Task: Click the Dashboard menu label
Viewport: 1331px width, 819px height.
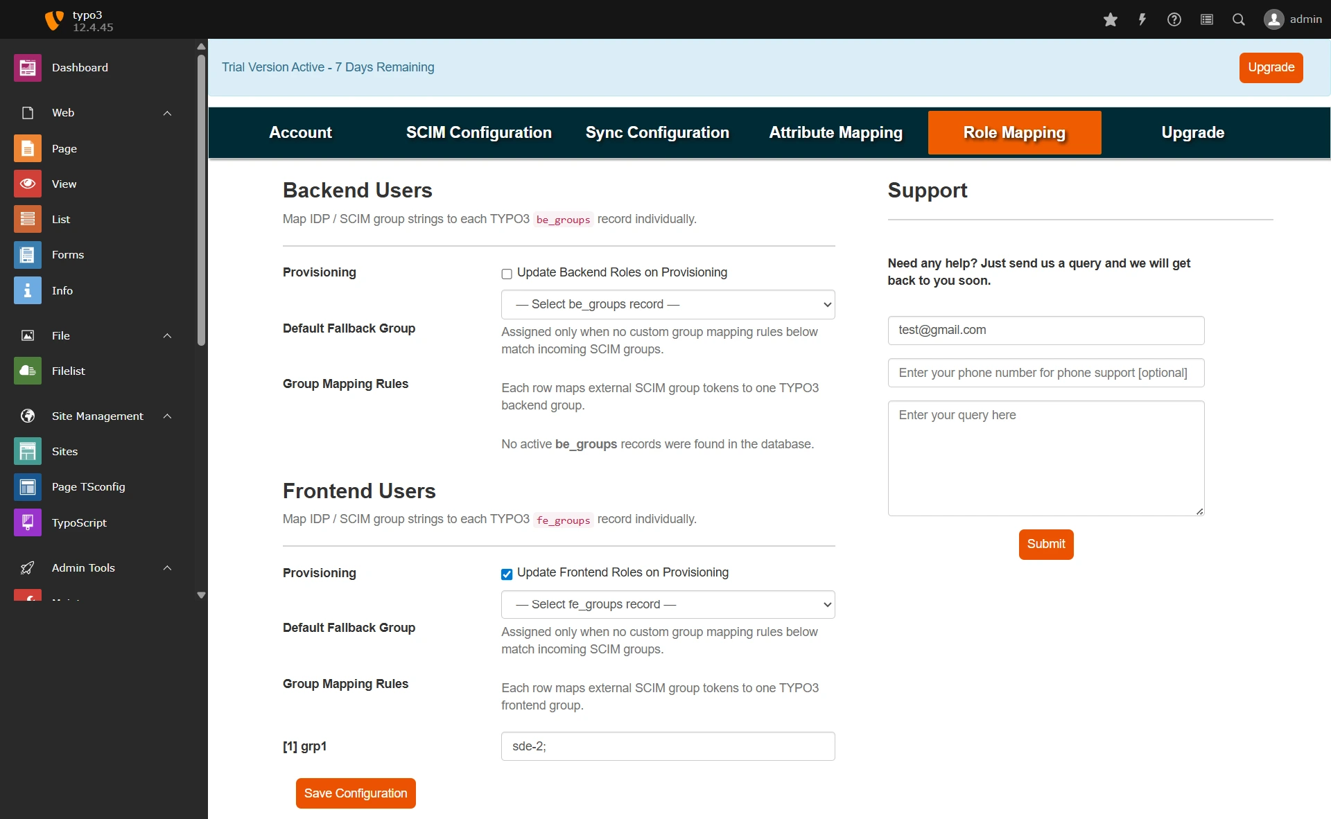Action: coord(80,68)
